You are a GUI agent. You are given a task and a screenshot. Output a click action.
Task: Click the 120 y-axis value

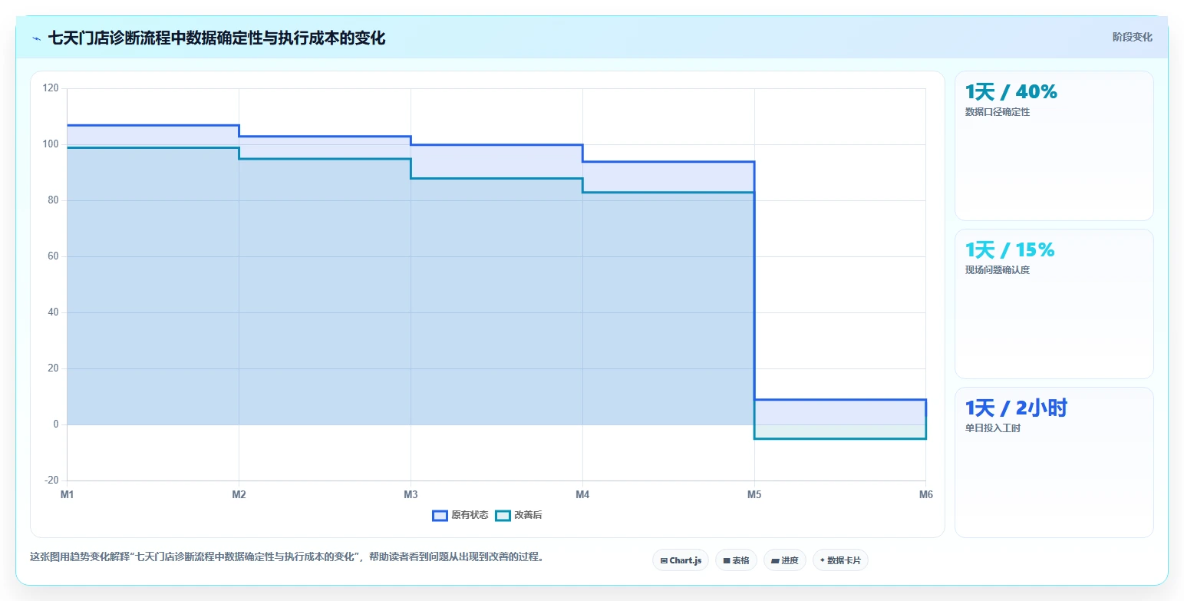point(51,88)
